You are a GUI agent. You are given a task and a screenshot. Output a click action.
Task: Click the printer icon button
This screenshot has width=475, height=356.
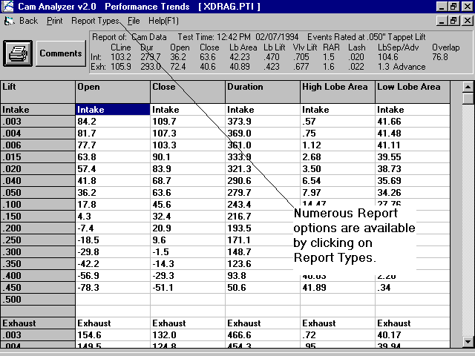pyautogui.click(x=18, y=53)
